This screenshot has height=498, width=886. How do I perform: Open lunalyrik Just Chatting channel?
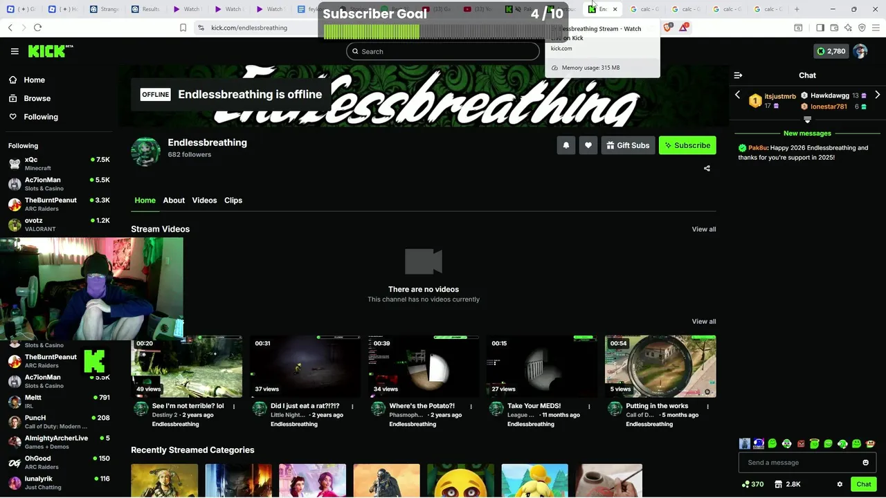[59, 482]
